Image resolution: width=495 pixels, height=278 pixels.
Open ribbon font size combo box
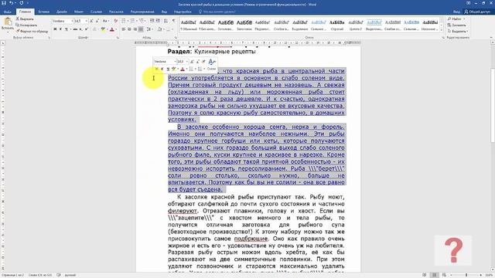pyautogui.click(x=80, y=21)
